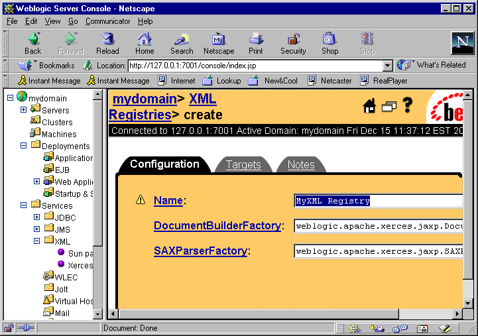This screenshot has width=478, height=336.
Task: Select Clusters in the tree
Action: point(57,122)
